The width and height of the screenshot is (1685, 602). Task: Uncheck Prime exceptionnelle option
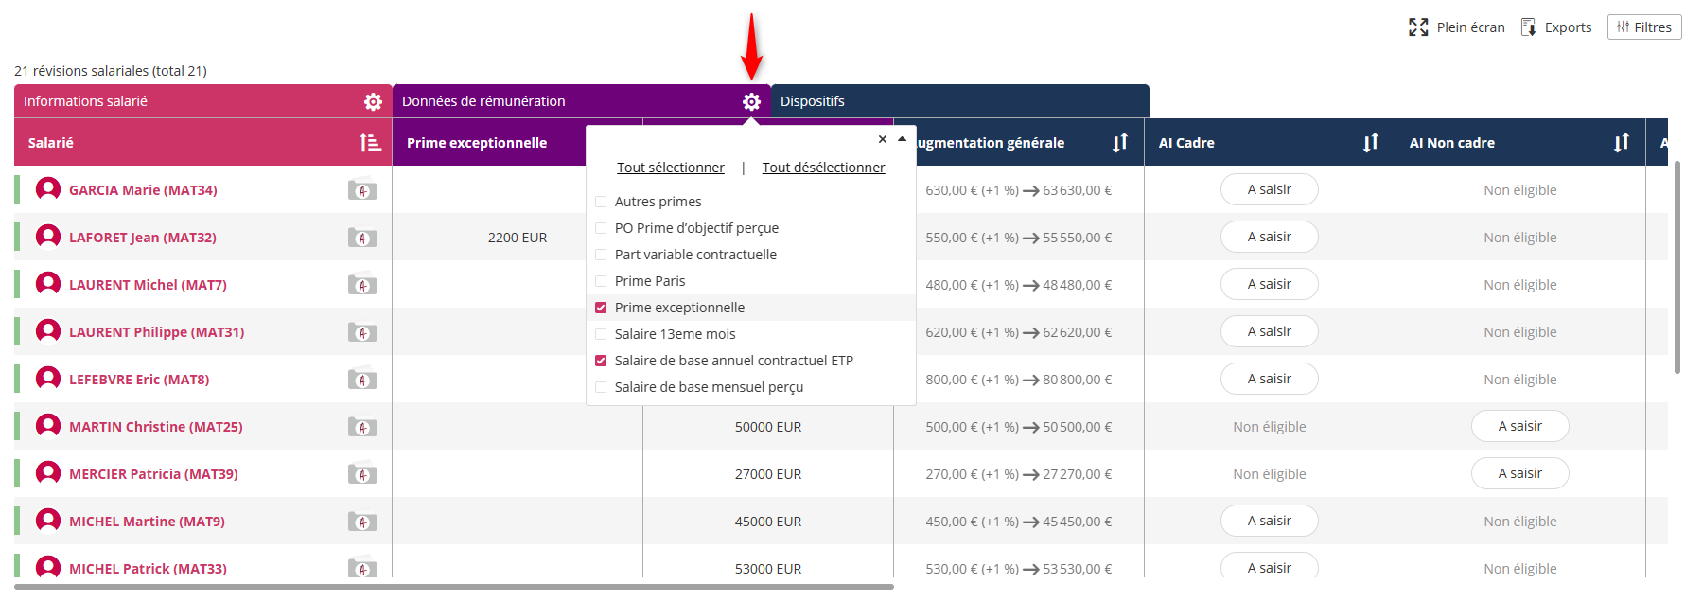click(x=601, y=308)
